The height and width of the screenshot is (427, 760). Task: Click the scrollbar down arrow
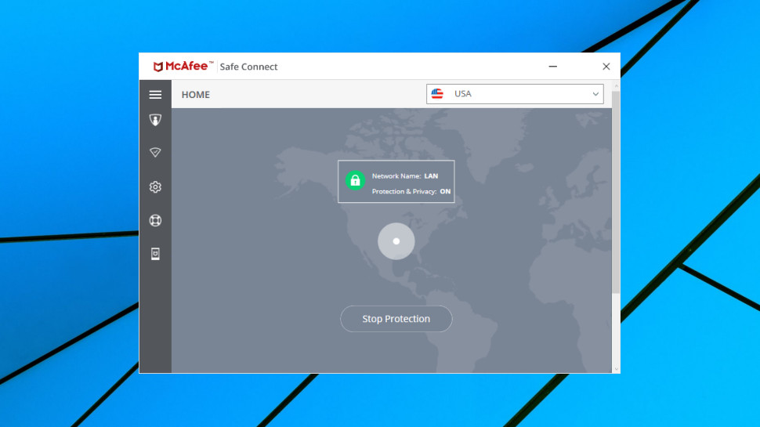tap(616, 369)
